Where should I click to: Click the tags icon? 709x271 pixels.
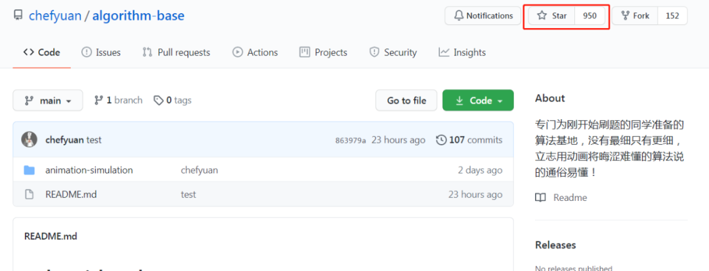point(158,100)
